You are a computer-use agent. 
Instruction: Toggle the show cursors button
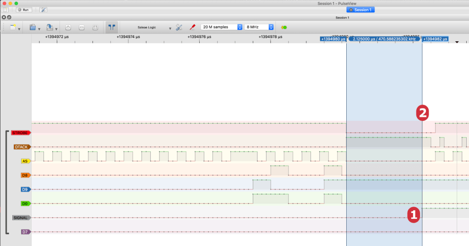(x=111, y=27)
